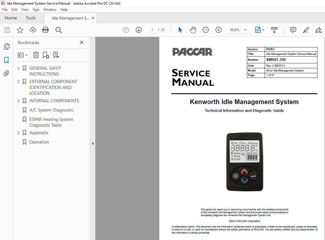Click the Save file icon
325x240 pixels.
(x=7, y=30)
